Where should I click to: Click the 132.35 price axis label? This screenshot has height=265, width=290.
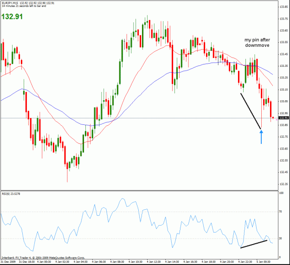pos(284,184)
